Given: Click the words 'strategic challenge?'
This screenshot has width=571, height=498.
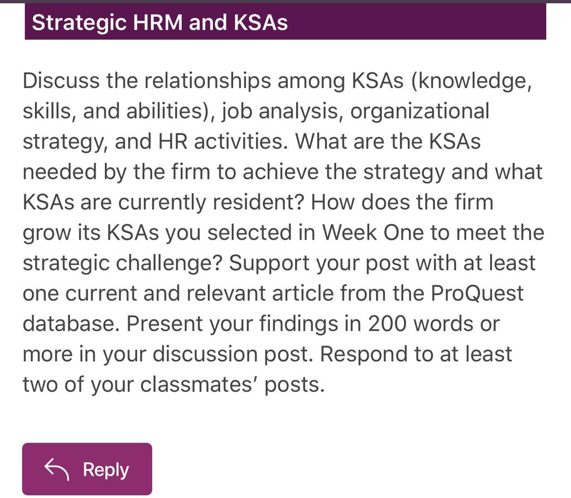Looking at the screenshot, I should click(x=122, y=263).
